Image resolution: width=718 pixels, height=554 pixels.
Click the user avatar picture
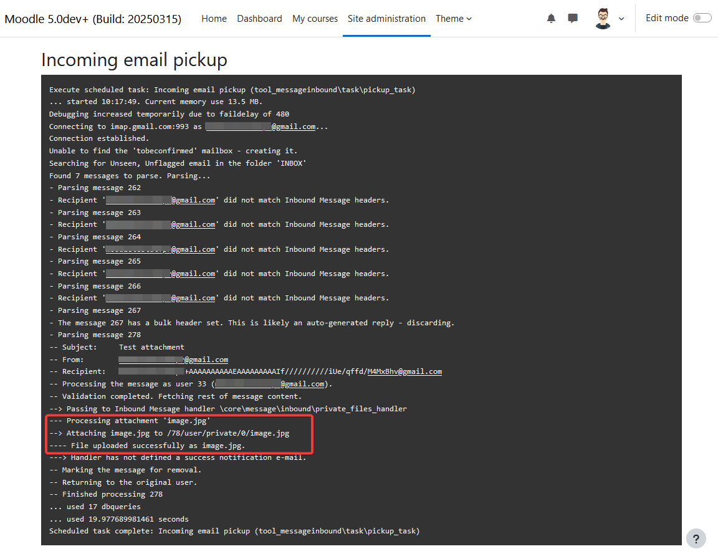[x=603, y=18]
